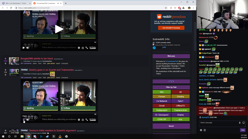Open comments of the Destiny goes in on Scarlet post
The height and width of the screenshot is (139, 248).
[x=26, y=78]
